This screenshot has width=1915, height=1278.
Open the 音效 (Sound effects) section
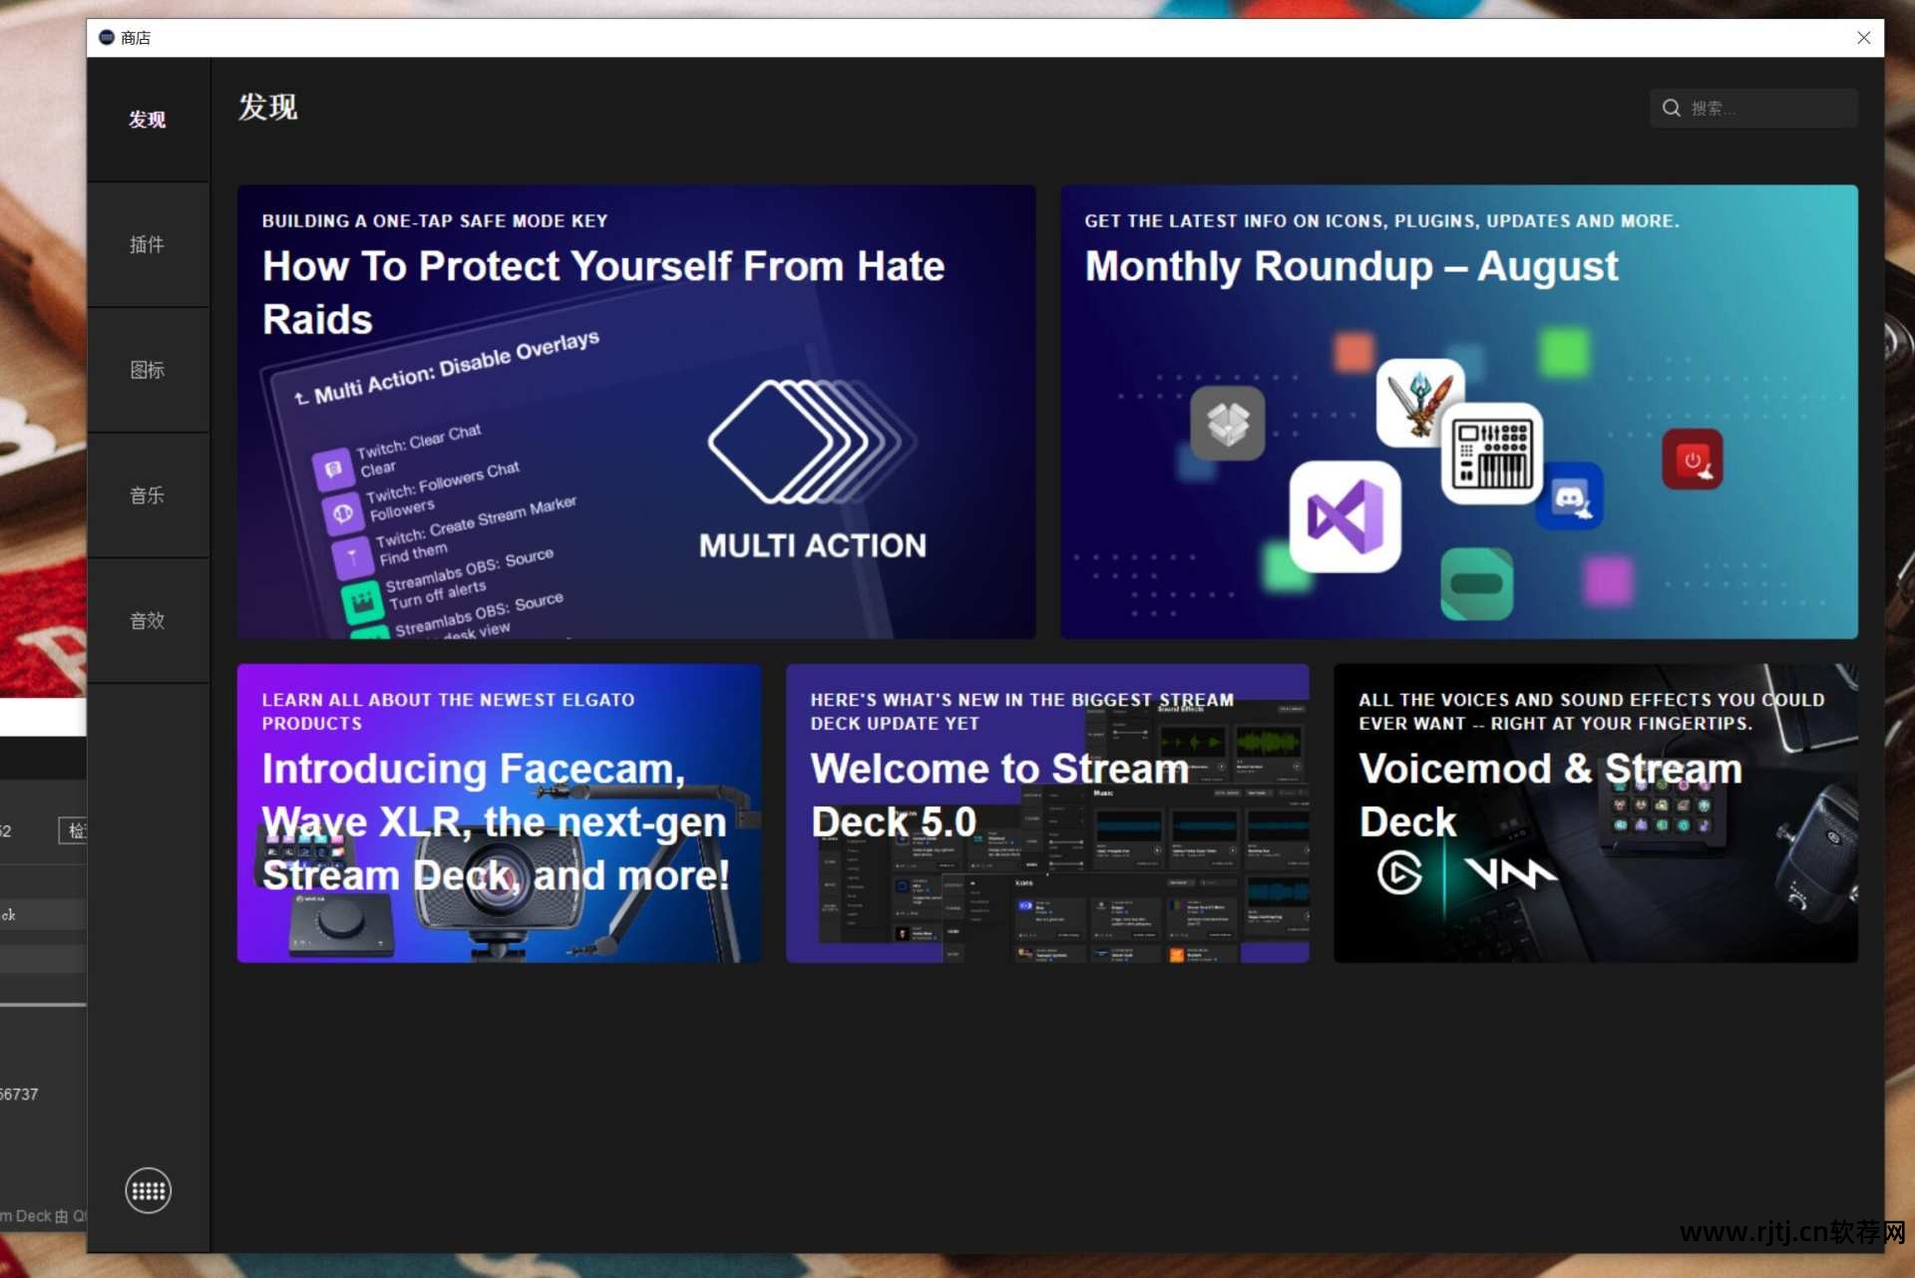click(148, 620)
